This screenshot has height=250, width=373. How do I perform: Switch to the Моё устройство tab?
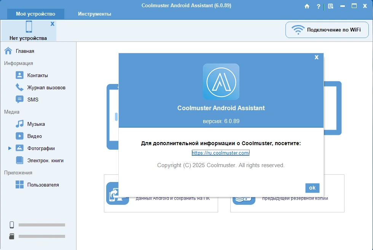point(36,14)
